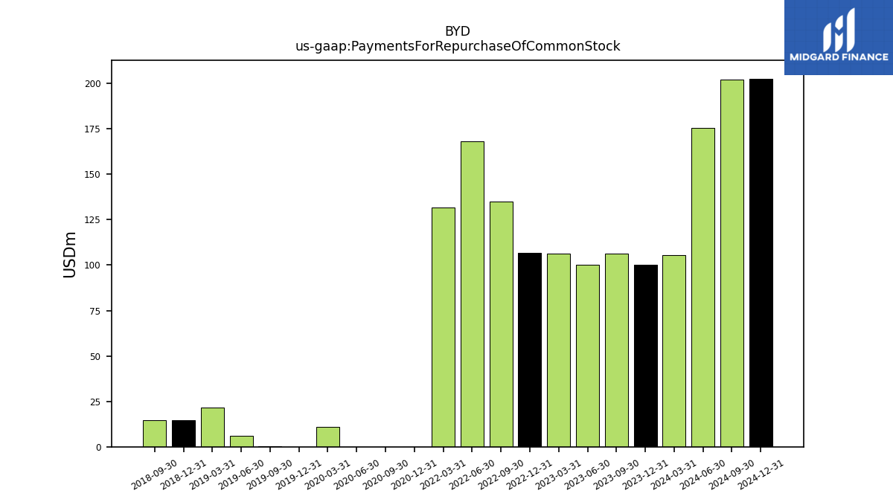Click the x-axis date label '2019-12-31'
The height and width of the screenshot is (502, 893).
point(298,474)
